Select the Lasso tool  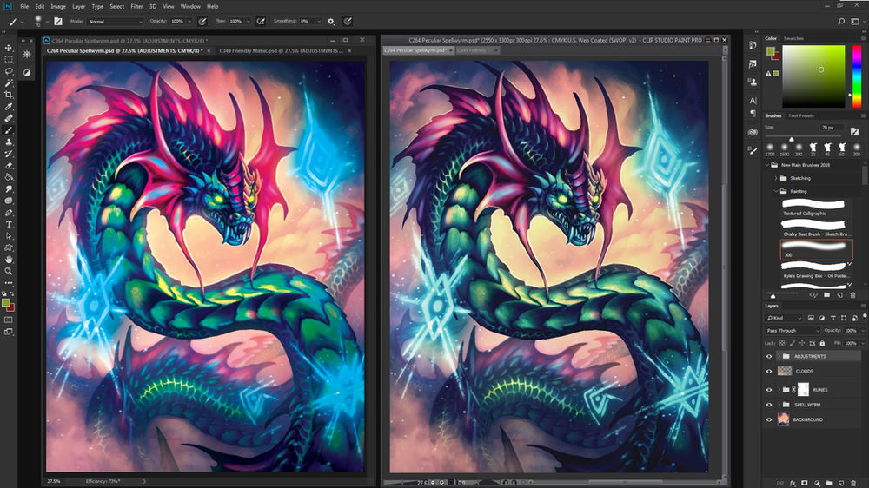coord(9,71)
